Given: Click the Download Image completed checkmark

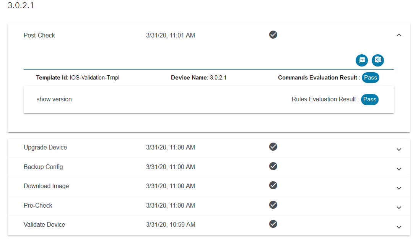Looking at the screenshot, I should click(x=273, y=185).
